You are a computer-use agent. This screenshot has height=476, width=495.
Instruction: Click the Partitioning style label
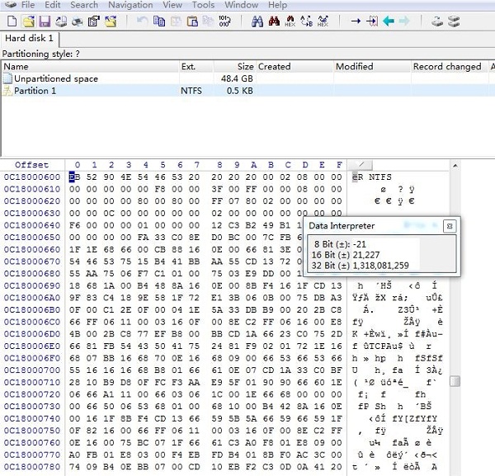(x=41, y=54)
